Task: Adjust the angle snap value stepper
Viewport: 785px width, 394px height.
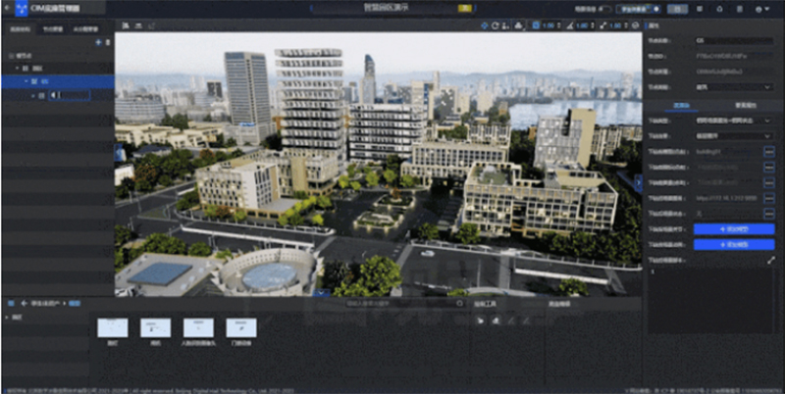Action: click(x=593, y=25)
